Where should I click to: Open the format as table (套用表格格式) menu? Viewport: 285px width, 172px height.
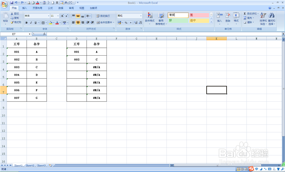161,19
